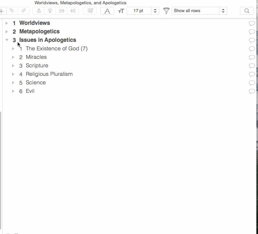Viewport: 258px width, 234px height.
Task: Open search with the magnifier icon
Action: click(247, 11)
